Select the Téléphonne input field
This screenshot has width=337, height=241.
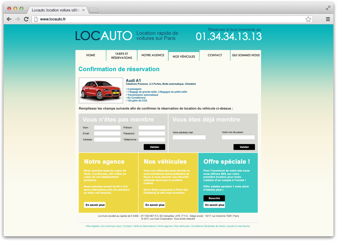(152, 140)
